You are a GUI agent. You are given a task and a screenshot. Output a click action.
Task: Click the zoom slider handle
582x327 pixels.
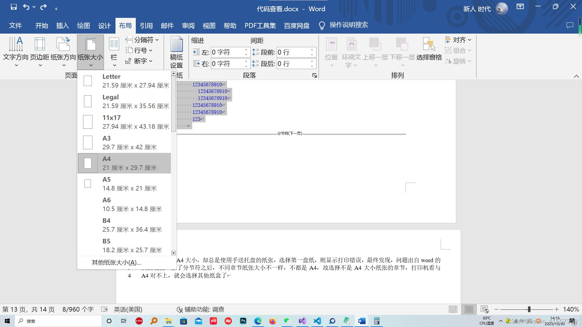(529, 309)
